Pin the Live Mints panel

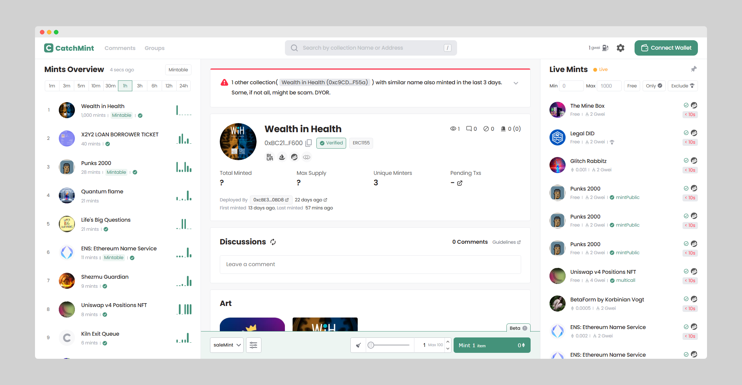[x=694, y=69]
